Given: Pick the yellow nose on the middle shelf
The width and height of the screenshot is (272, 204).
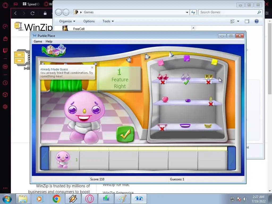Looking at the screenshot, I should [211, 99].
